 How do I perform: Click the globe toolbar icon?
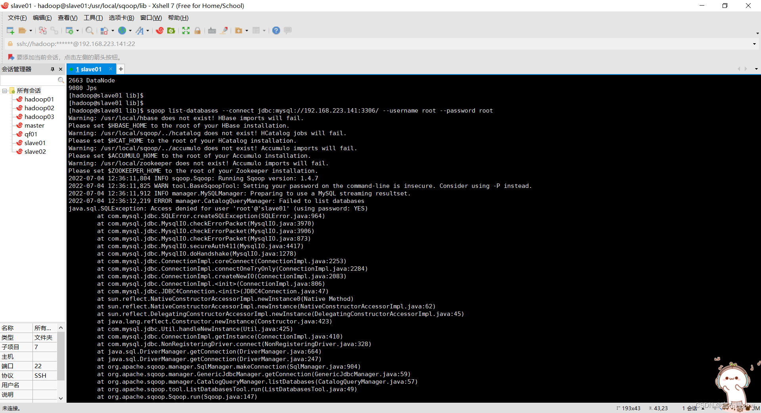tap(123, 31)
